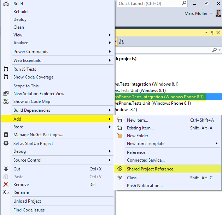Expand the Debug submenu arrow
The image size is (222, 215).
[x=110, y=151]
